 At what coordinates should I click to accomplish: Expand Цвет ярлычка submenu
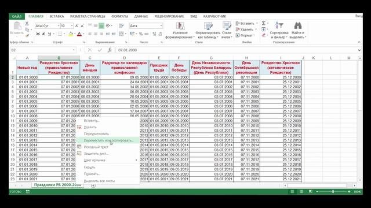[108, 160]
